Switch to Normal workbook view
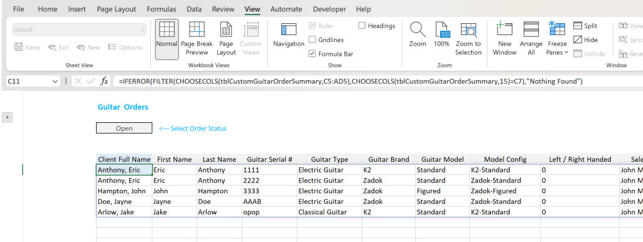Image resolution: width=643 pixels, height=242 pixels. pos(167,39)
